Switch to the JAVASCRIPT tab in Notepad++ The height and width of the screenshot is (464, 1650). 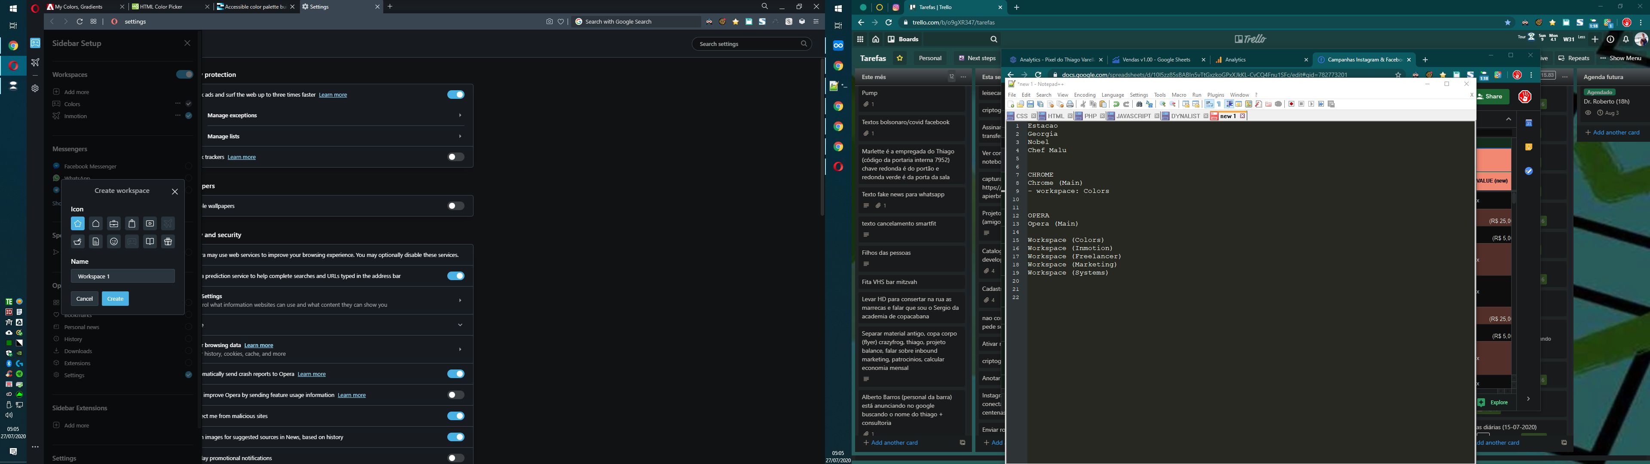coord(1134,116)
